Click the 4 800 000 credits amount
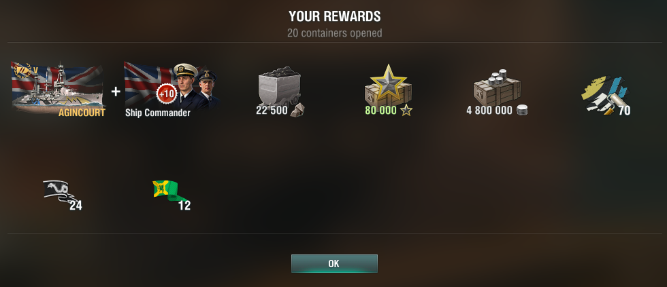667x287 pixels. point(489,111)
